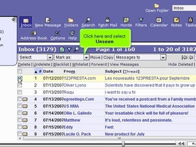Screen dimensions: 196x147
Task: Click the rewind button in the playback bar
Action: pyautogui.click(x=181, y=144)
